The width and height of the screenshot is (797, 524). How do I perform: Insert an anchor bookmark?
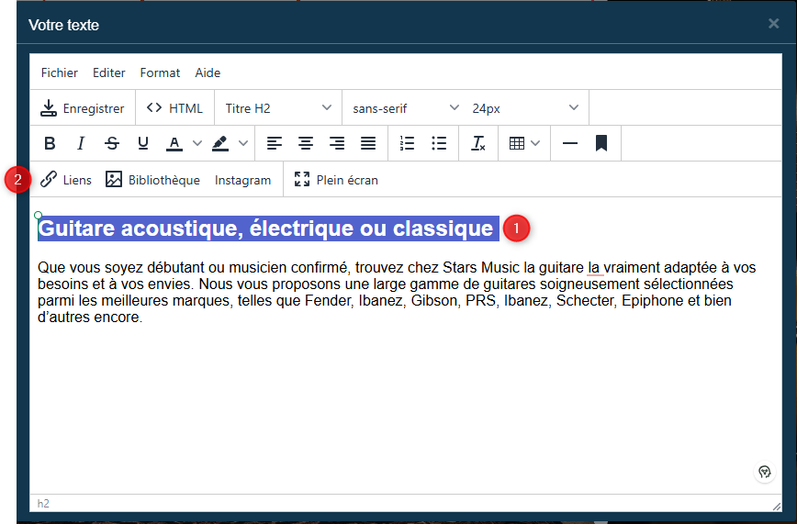pyautogui.click(x=601, y=143)
